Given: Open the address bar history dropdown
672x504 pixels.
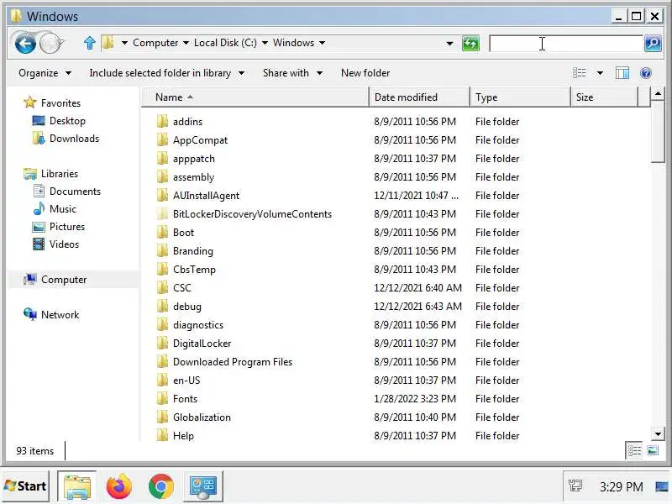Looking at the screenshot, I should [449, 44].
